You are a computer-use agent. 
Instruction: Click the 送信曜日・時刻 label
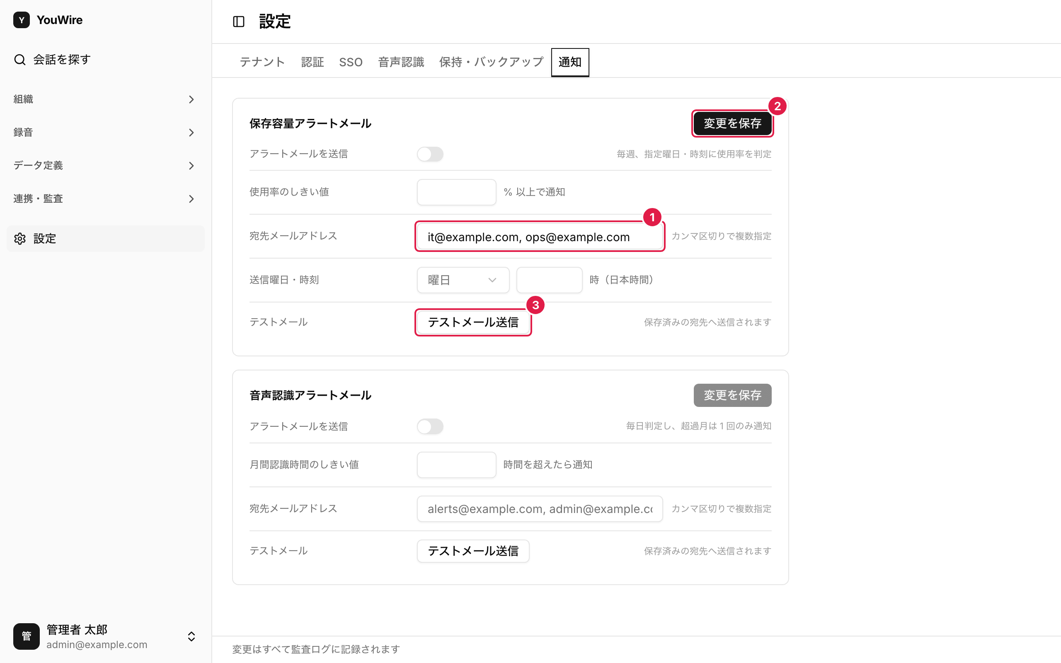click(x=284, y=280)
